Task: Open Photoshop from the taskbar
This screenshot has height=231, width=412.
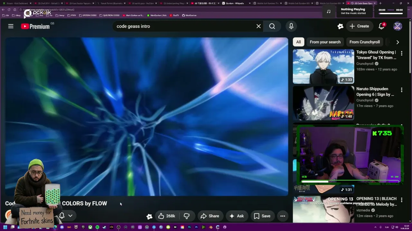Action: pos(189,227)
